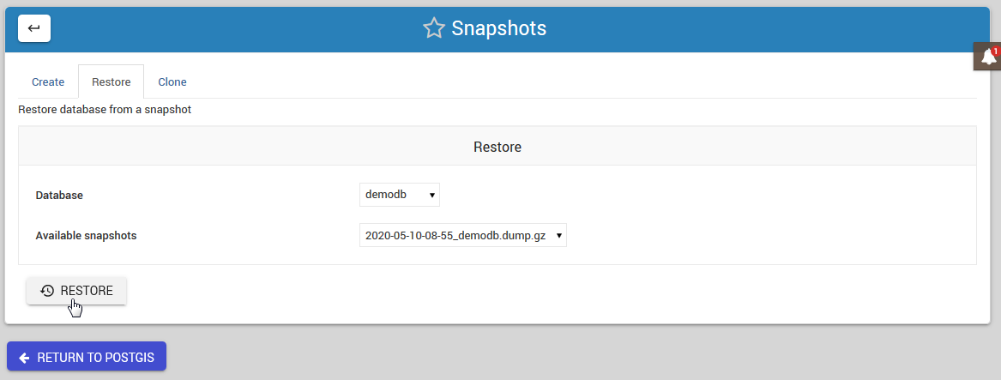
Task: Select the Restore tab
Action: pyautogui.click(x=111, y=82)
